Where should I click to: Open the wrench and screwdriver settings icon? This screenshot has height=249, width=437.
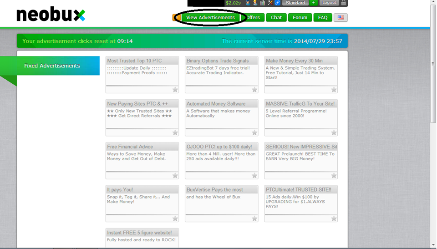point(270,3)
